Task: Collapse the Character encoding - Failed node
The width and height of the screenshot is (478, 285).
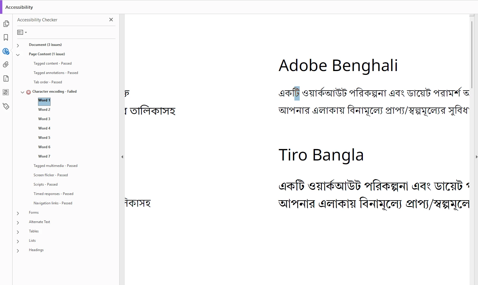Action: click(23, 92)
